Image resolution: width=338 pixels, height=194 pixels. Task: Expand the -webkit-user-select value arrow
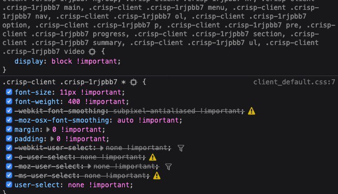pos(101,148)
